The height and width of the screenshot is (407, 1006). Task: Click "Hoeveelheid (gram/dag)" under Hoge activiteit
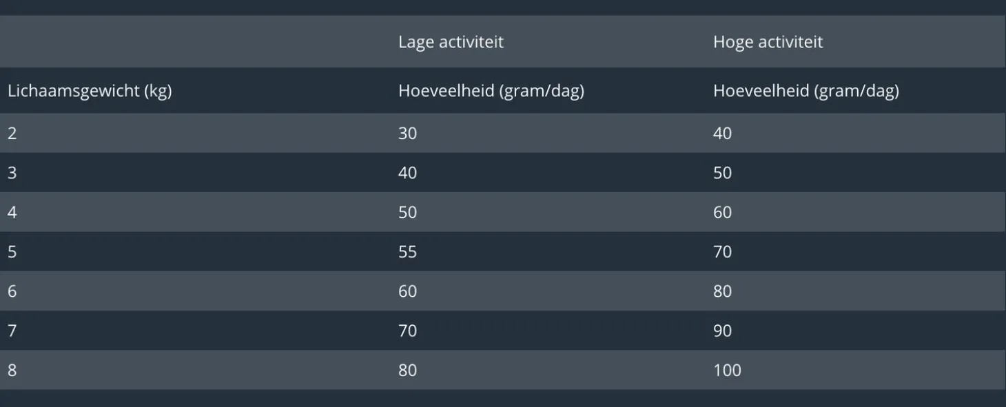pyautogui.click(x=805, y=91)
